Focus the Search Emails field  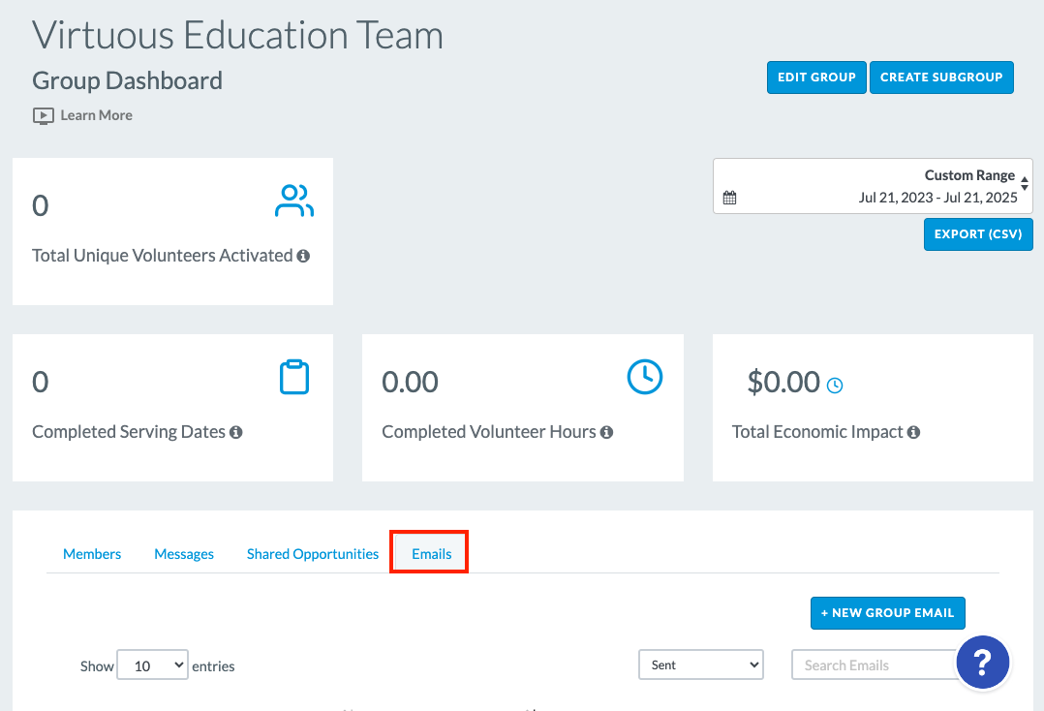pyautogui.click(x=875, y=665)
